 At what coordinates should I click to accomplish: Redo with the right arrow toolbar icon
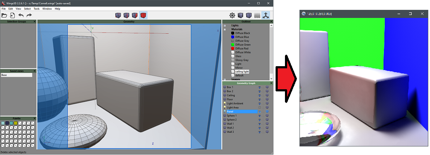tap(29, 15)
